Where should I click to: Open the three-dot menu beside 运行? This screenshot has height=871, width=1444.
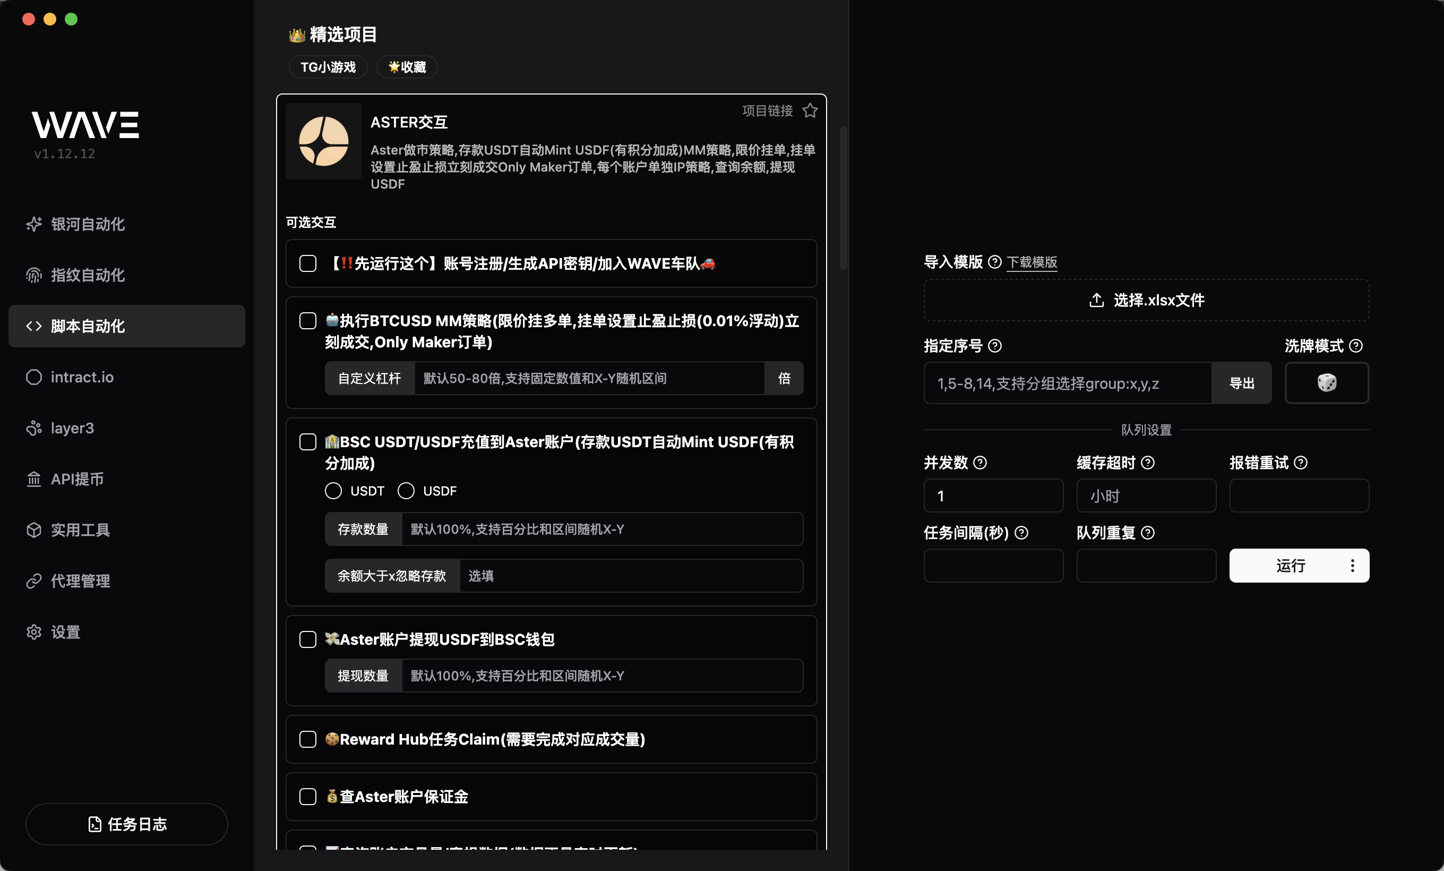[x=1352, y=565]
